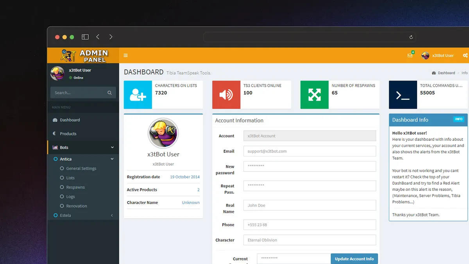Collapse the Antica submenu

click(x=112, y=159)
